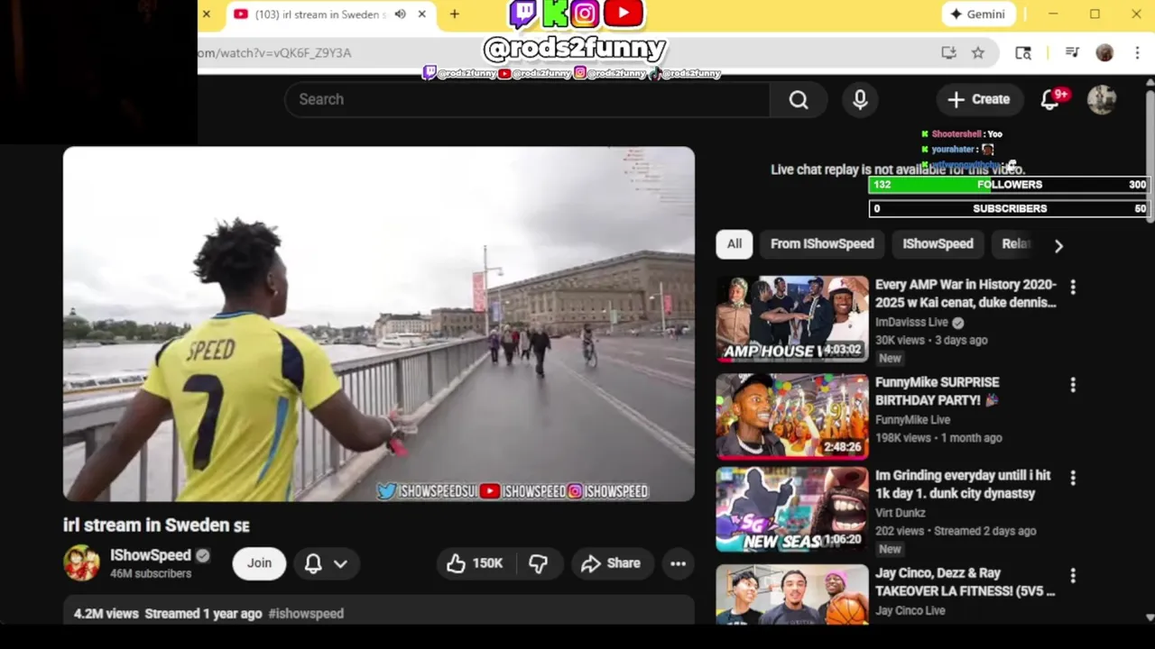Open Chrome three-dot menu

point(1137,53)
